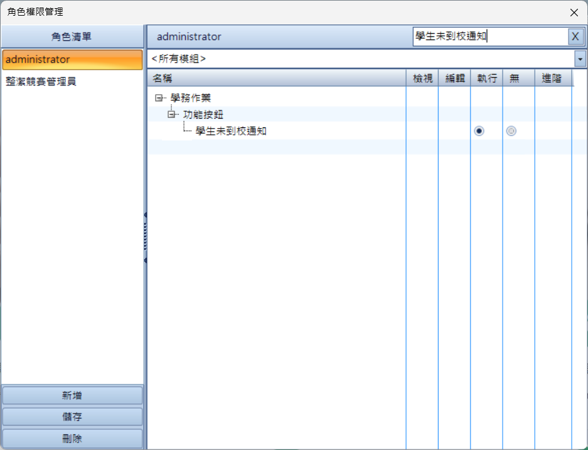
Task: Click the 編輯 column header
Action: 454,78
